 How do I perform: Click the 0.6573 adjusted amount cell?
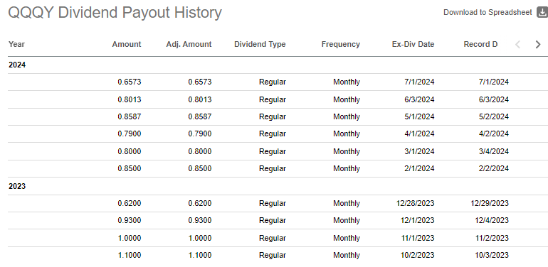(200, 82)
